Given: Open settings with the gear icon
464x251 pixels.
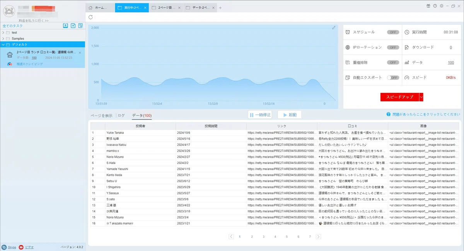Looking at the screenshot, I should [x=442, y=6].
